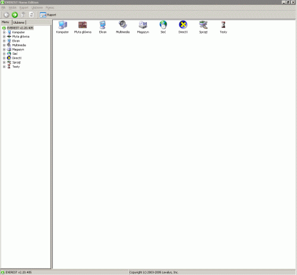297x275 pixels.
Task: Select Testy in the tree
Action: [x=16, y=67]
